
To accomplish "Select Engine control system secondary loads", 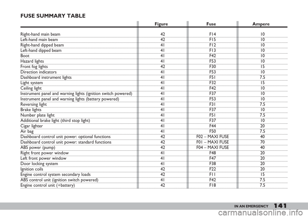I will click(56, 175).
